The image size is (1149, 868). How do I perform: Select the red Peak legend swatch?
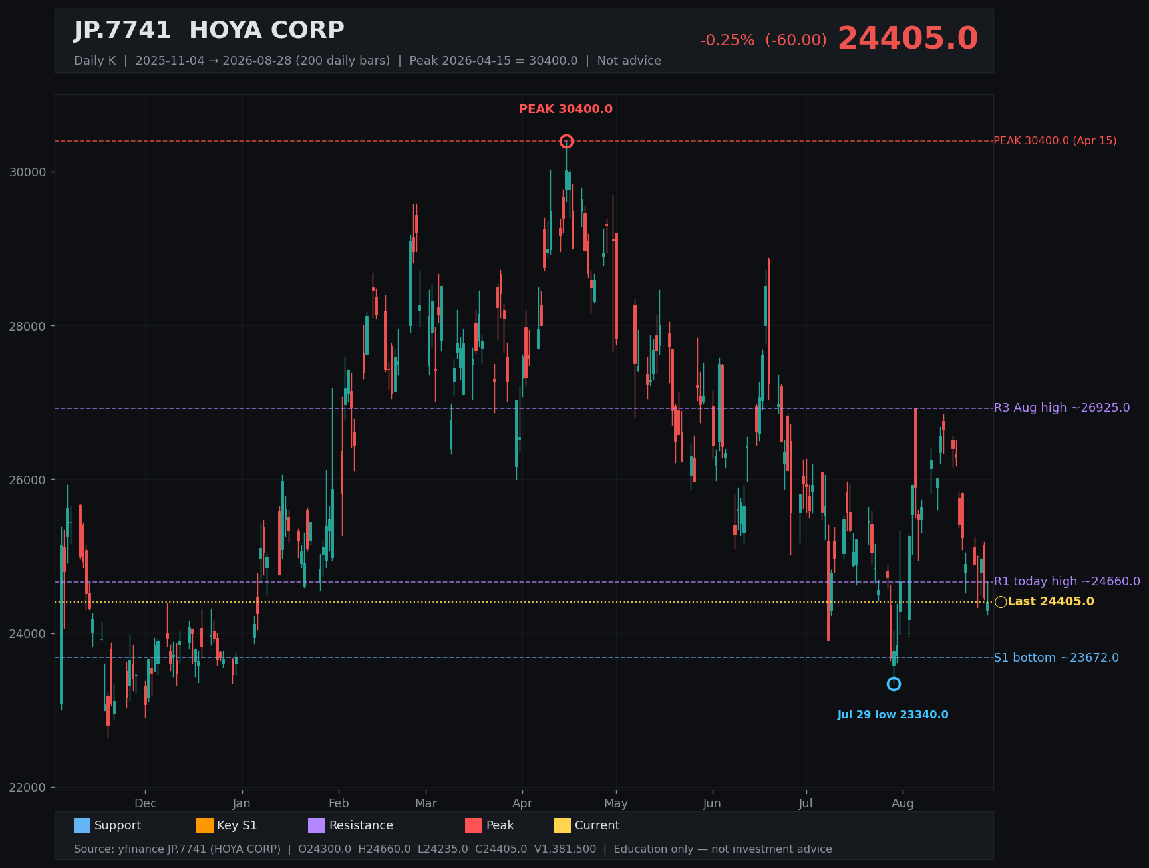[474, 825]
